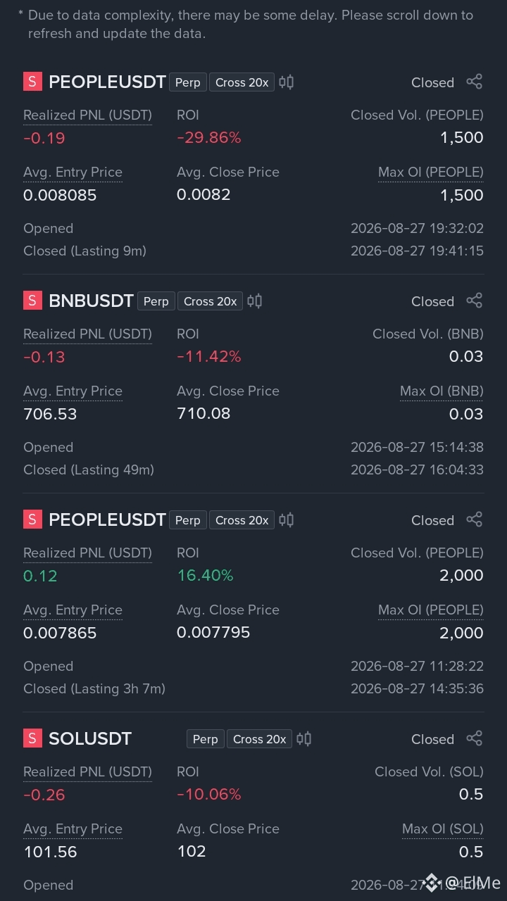Tap Cross 20x tag on BNBUSDT
This screenshot has height=901, width=507.
pos(210,301)
